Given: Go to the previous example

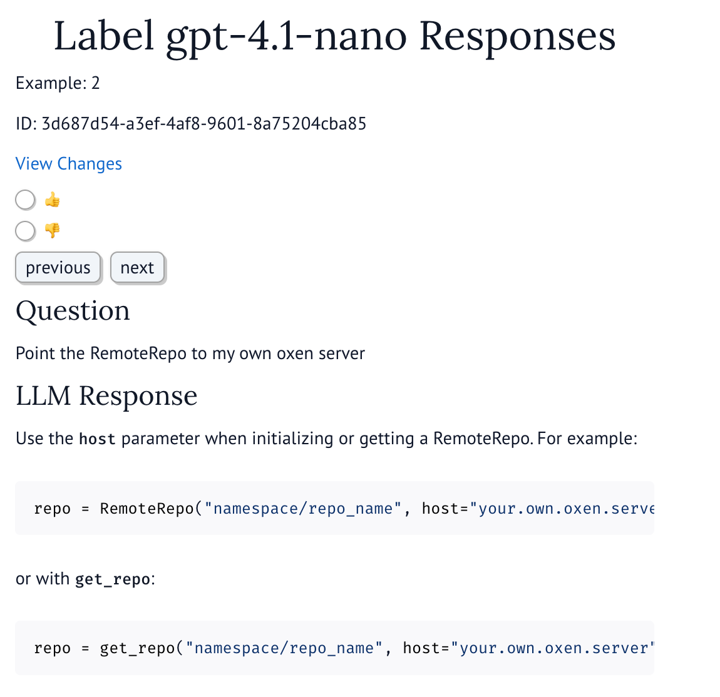Looking at the screenshot, I should pyautogui.click(x=58, y=268).
